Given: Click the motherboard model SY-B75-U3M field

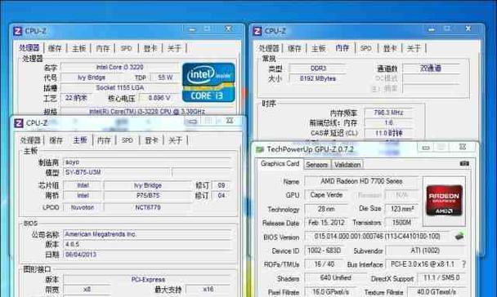Looking at the screenshot, I should point(117,172).
